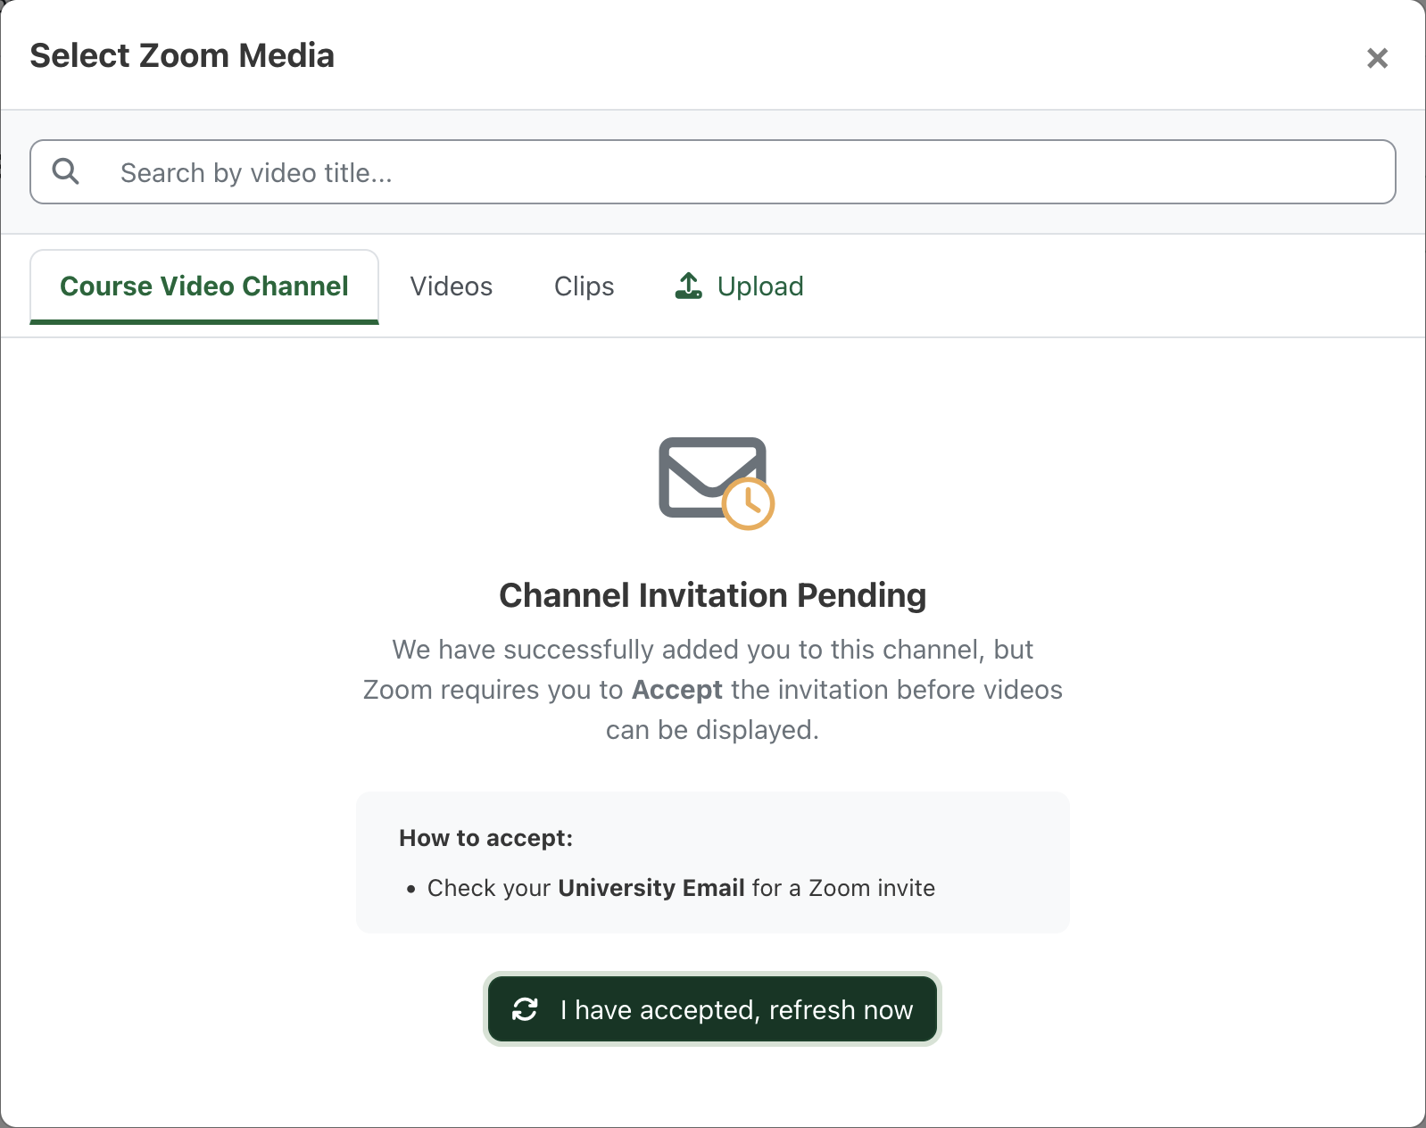
Task: Switch to the Course Video Channel tab
Action: 204,286
